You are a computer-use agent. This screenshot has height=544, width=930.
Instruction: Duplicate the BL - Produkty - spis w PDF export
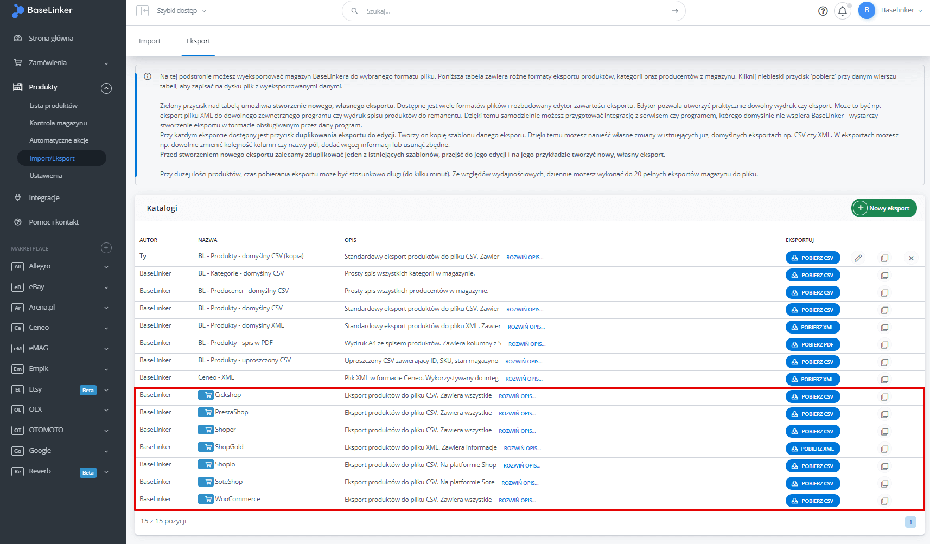[884, 345]
